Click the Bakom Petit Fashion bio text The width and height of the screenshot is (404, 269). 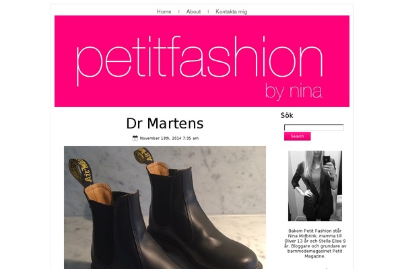click(x=315, y=243)
